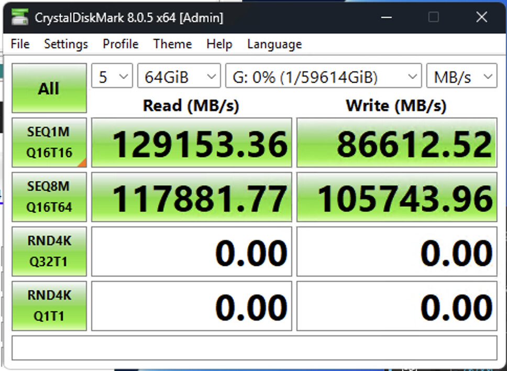Viewport: 507px width, 371px height.
Task: Change the MB/s unit dropdown
Action: [461, 78]
